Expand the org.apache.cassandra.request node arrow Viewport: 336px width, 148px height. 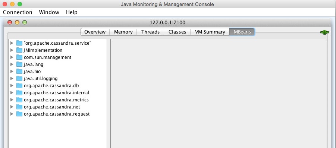click(12, 114)
